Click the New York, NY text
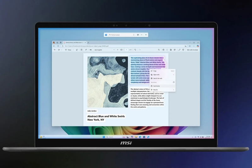The height and width of the screenshot is (168, 252). 96,120
